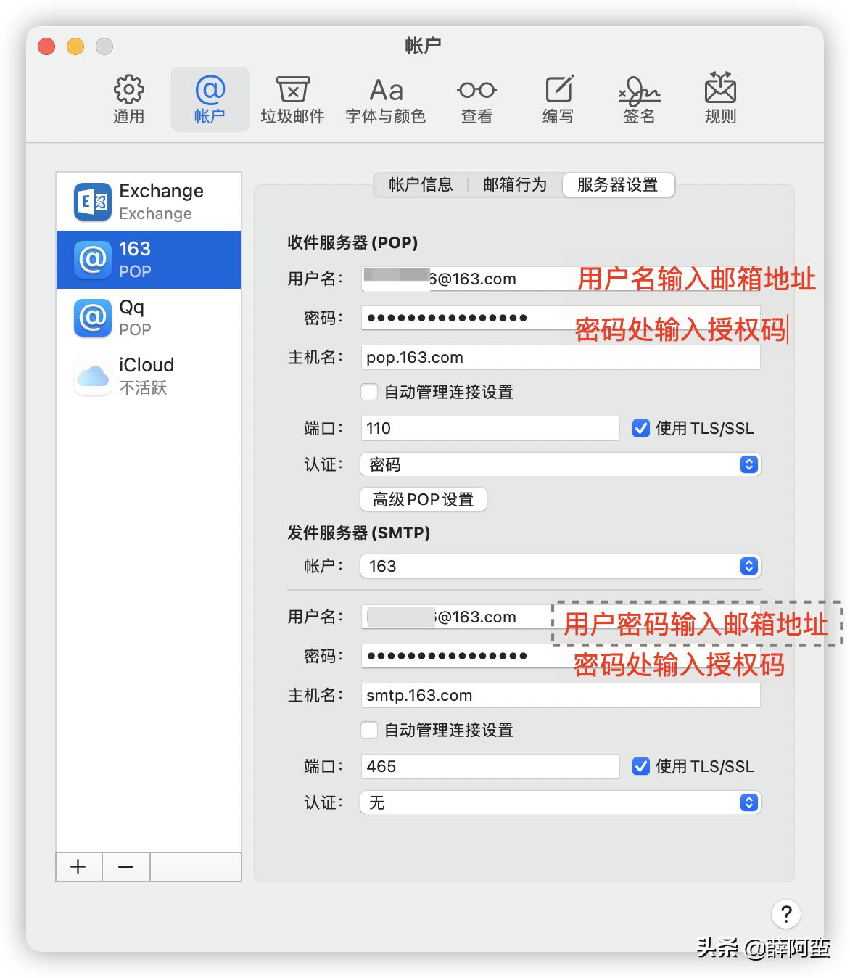Open the 通用 preferences pane

pyautogui.click(x=128, y=99)
